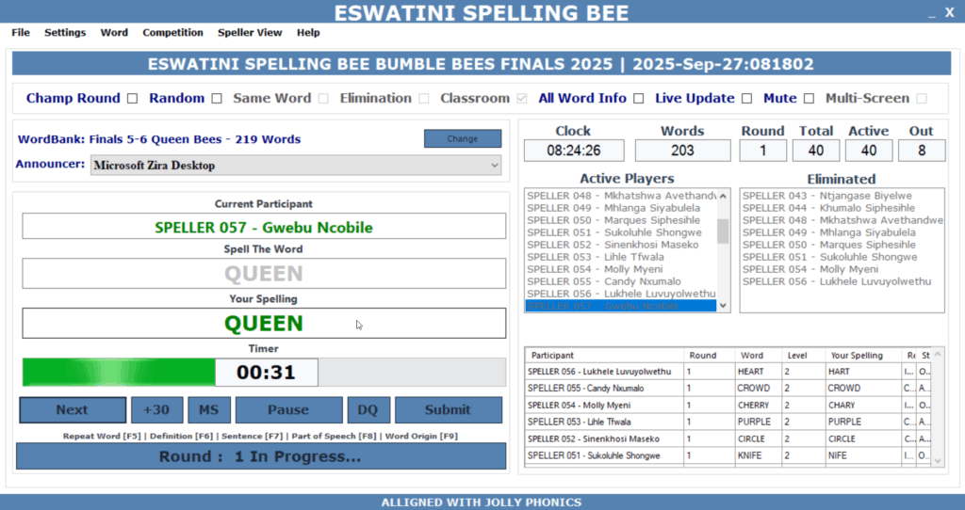Click the Your Spelling input field
This screenshot has height=510, width=965.
pyautogui.click(x=264, y=324)
